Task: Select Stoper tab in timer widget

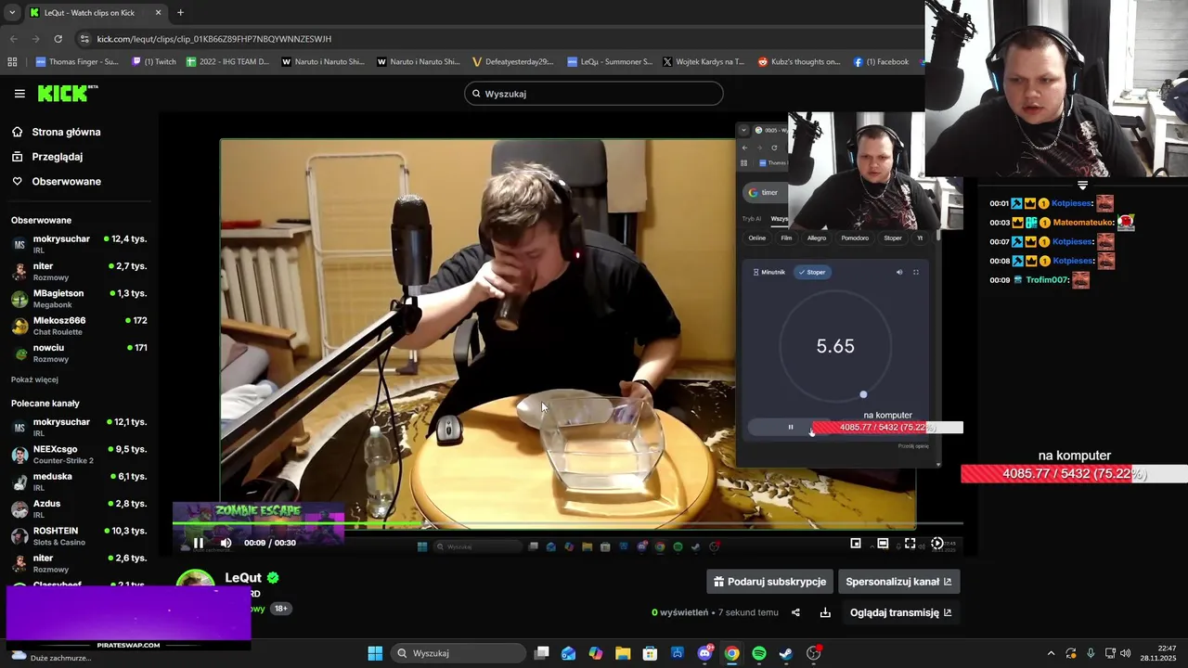Action: coord(812,272)
